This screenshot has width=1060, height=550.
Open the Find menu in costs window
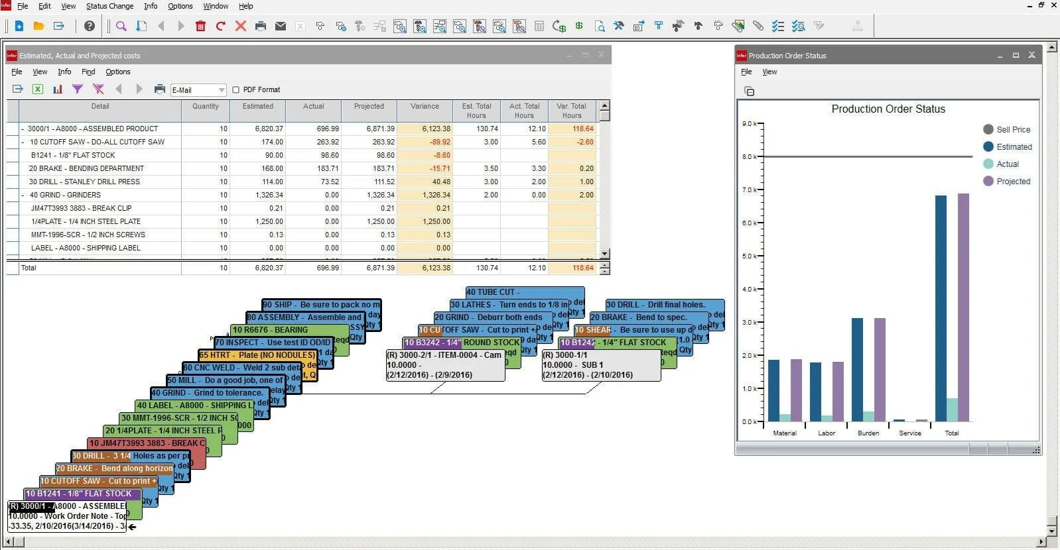(88, 72)
